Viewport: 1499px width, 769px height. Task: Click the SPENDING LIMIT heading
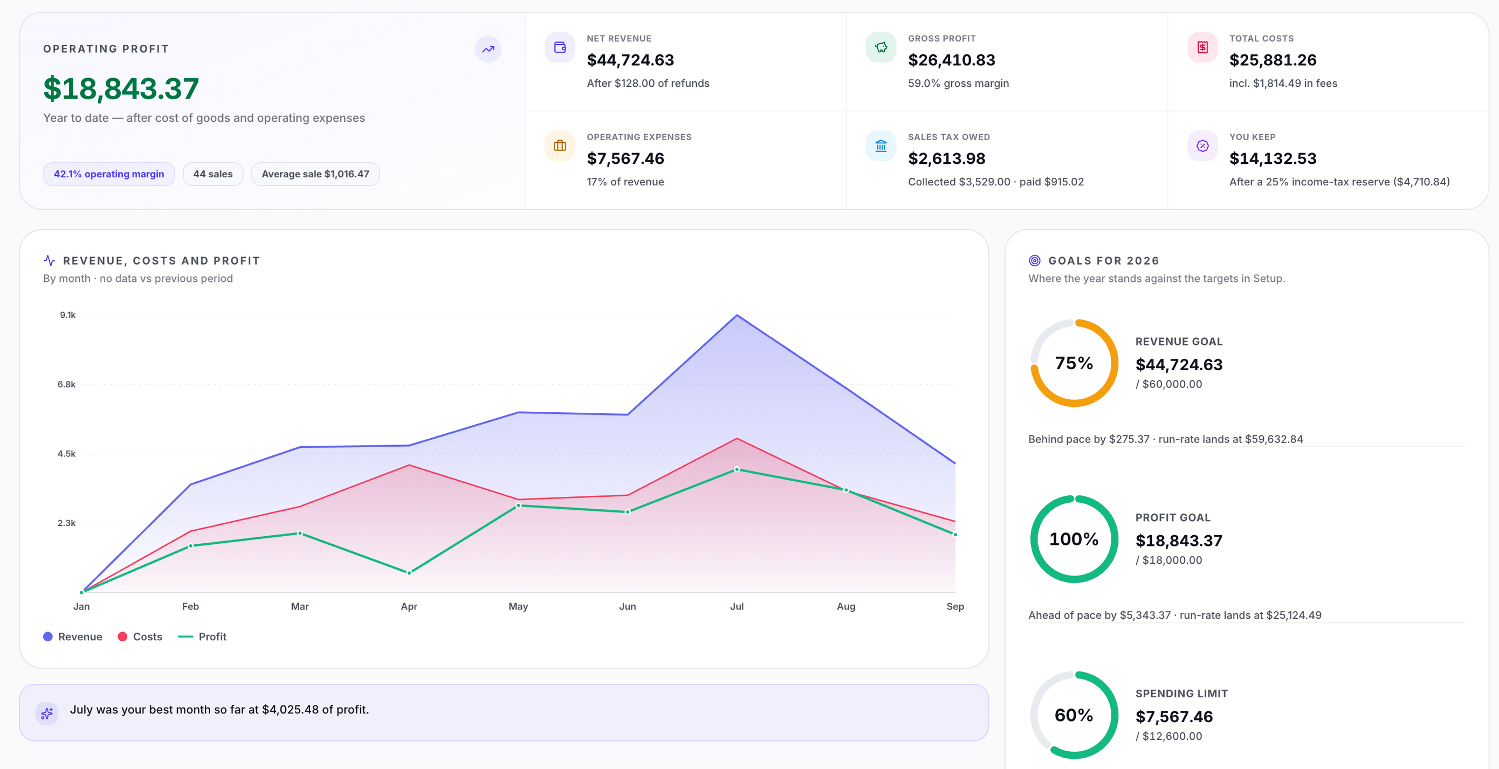click(1181, 694)
